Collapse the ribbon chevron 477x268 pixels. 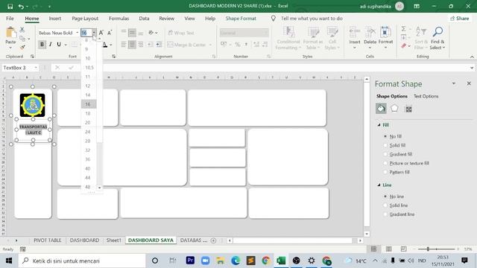tap(472, 57)
